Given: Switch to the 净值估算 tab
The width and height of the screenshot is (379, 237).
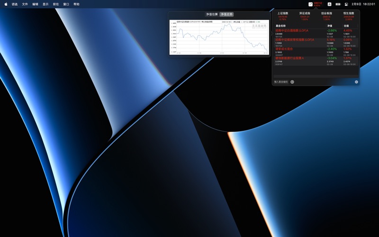Looking at the screenshot, I should click(212, 15).
